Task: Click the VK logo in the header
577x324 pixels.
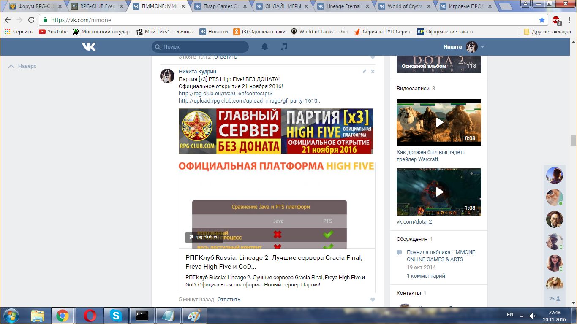Action: click(x=89, y=47)
